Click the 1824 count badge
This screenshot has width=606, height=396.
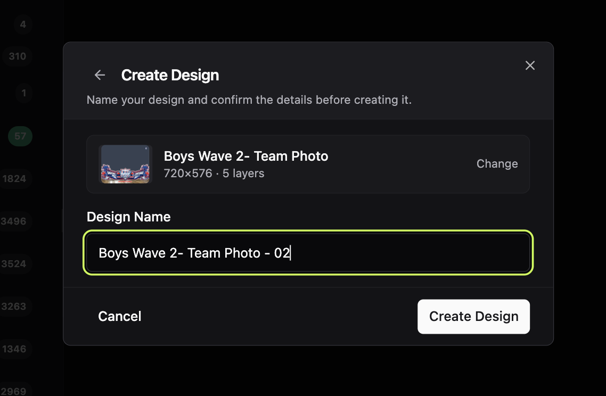(x=15, y=179)
